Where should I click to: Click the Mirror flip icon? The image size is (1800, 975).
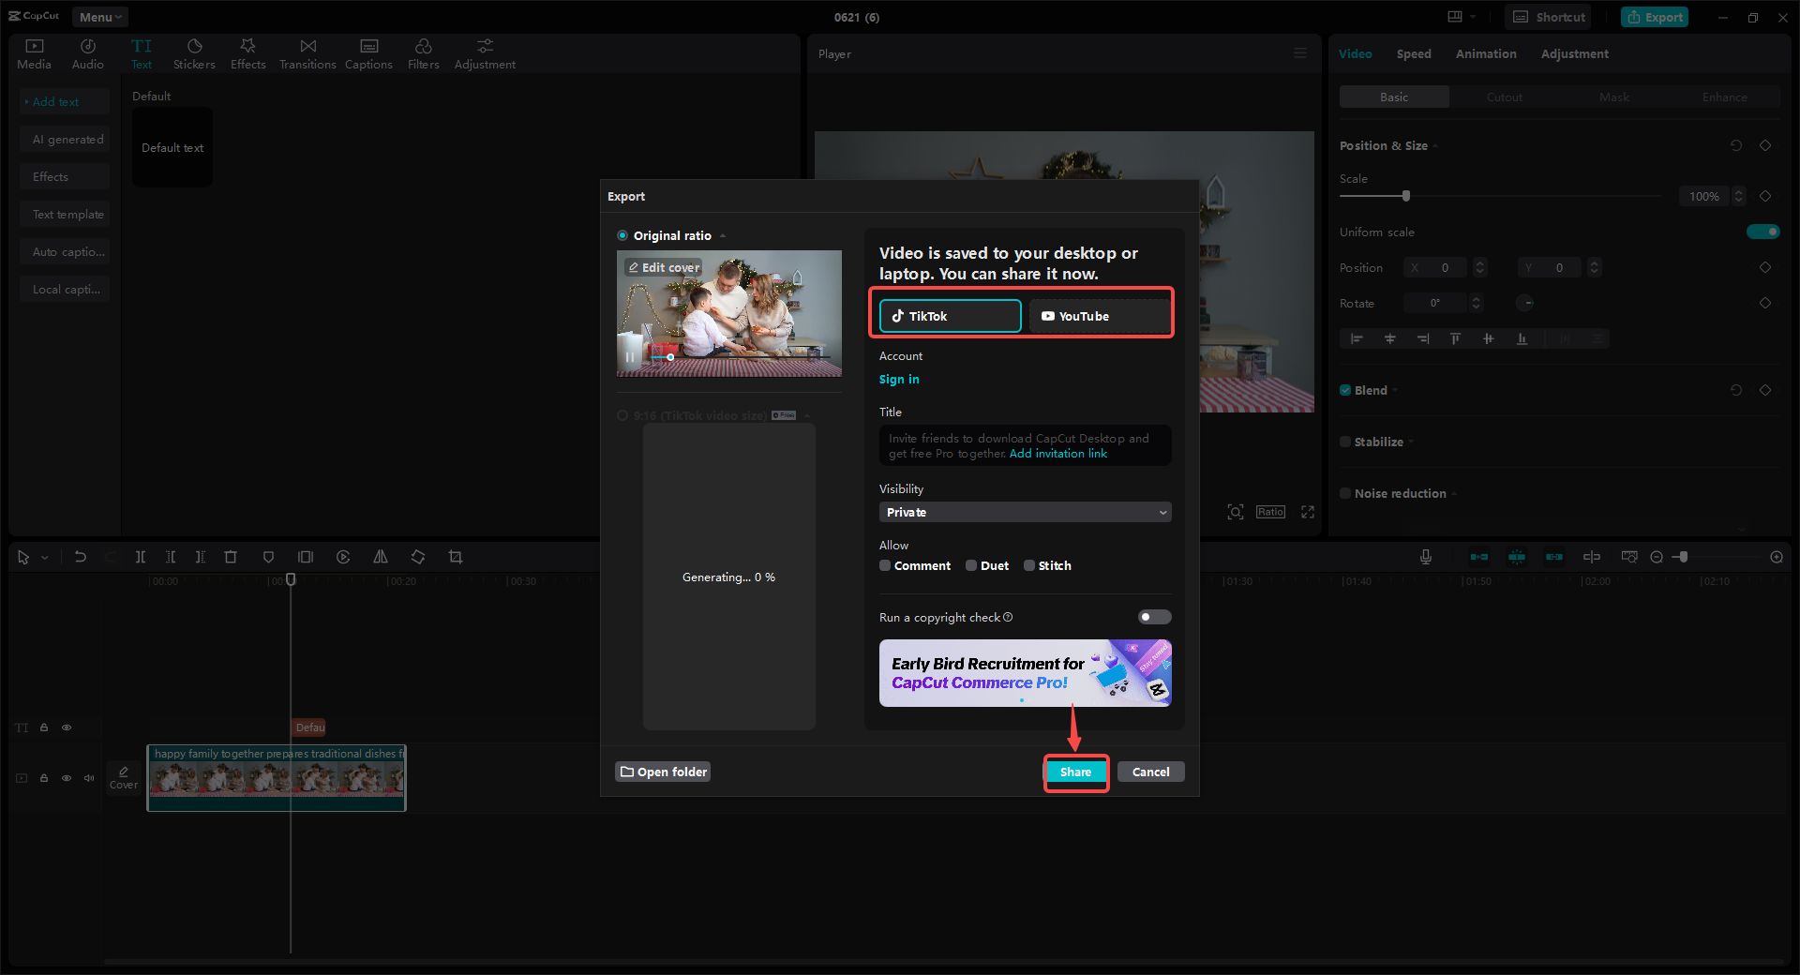coord(381,557)
